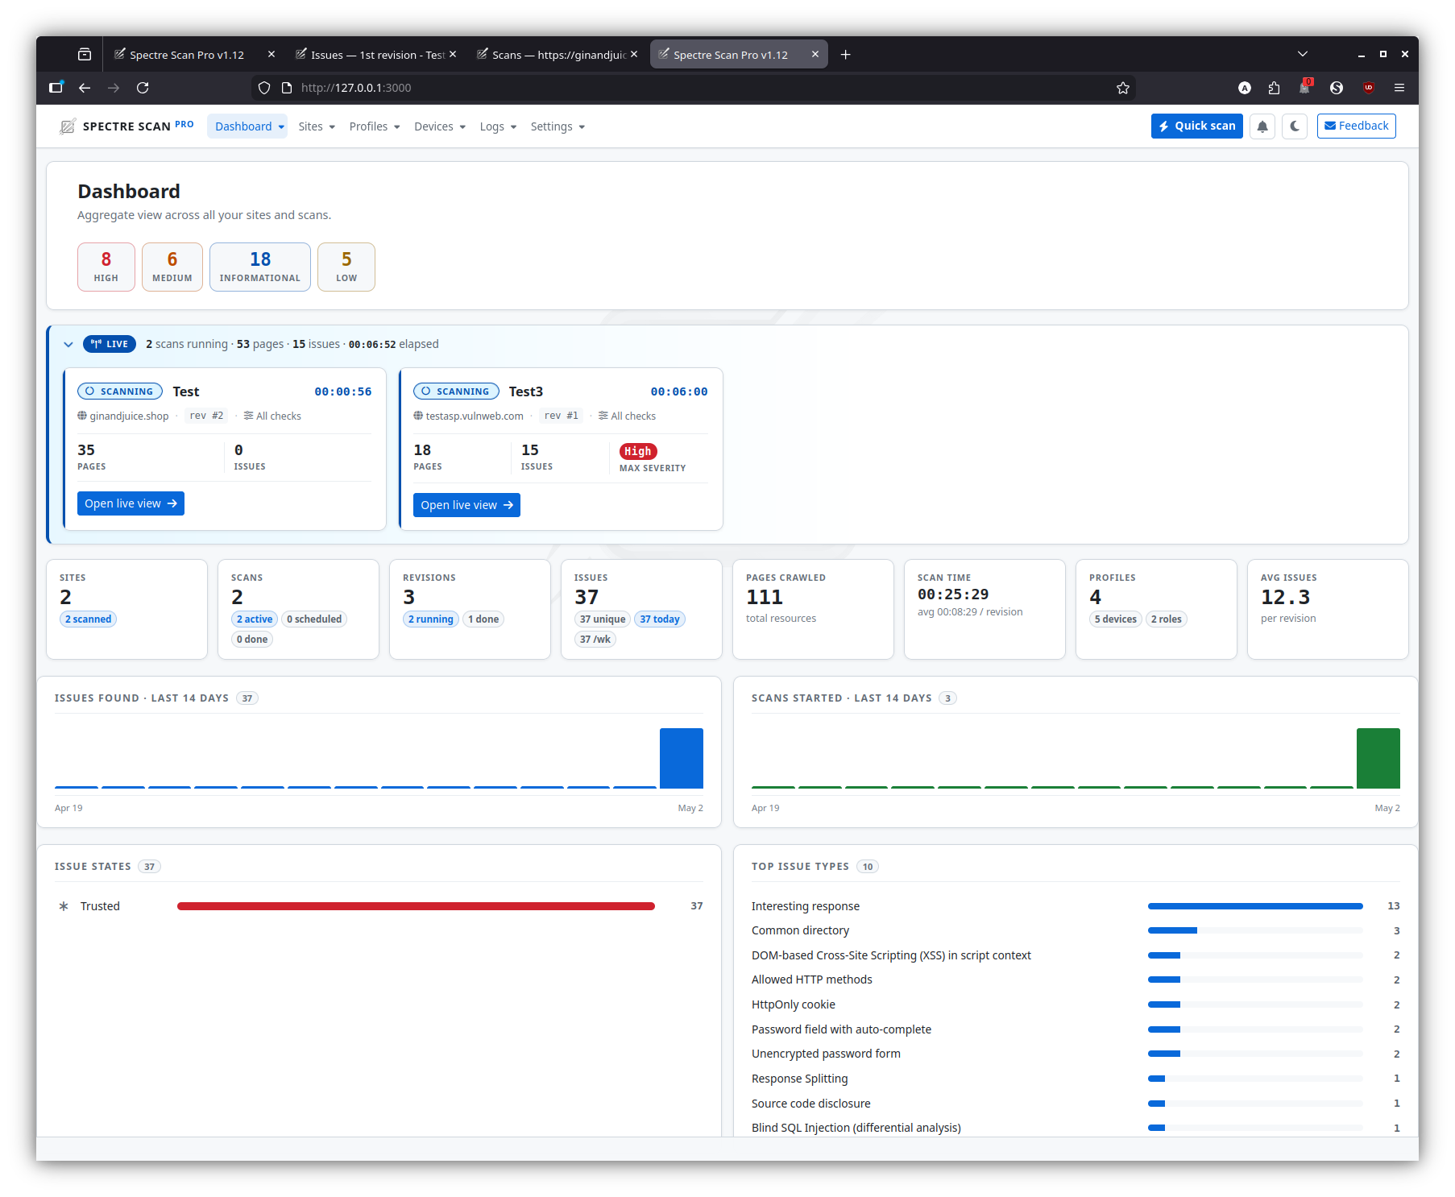
Task: Click the Trusted asterisk icon
Action: (x=64, y=906)
